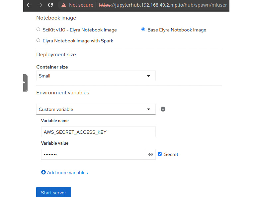Click the Not secure warning triangle
The height and width of the screenshot is (197, 253).
point(64,5)
